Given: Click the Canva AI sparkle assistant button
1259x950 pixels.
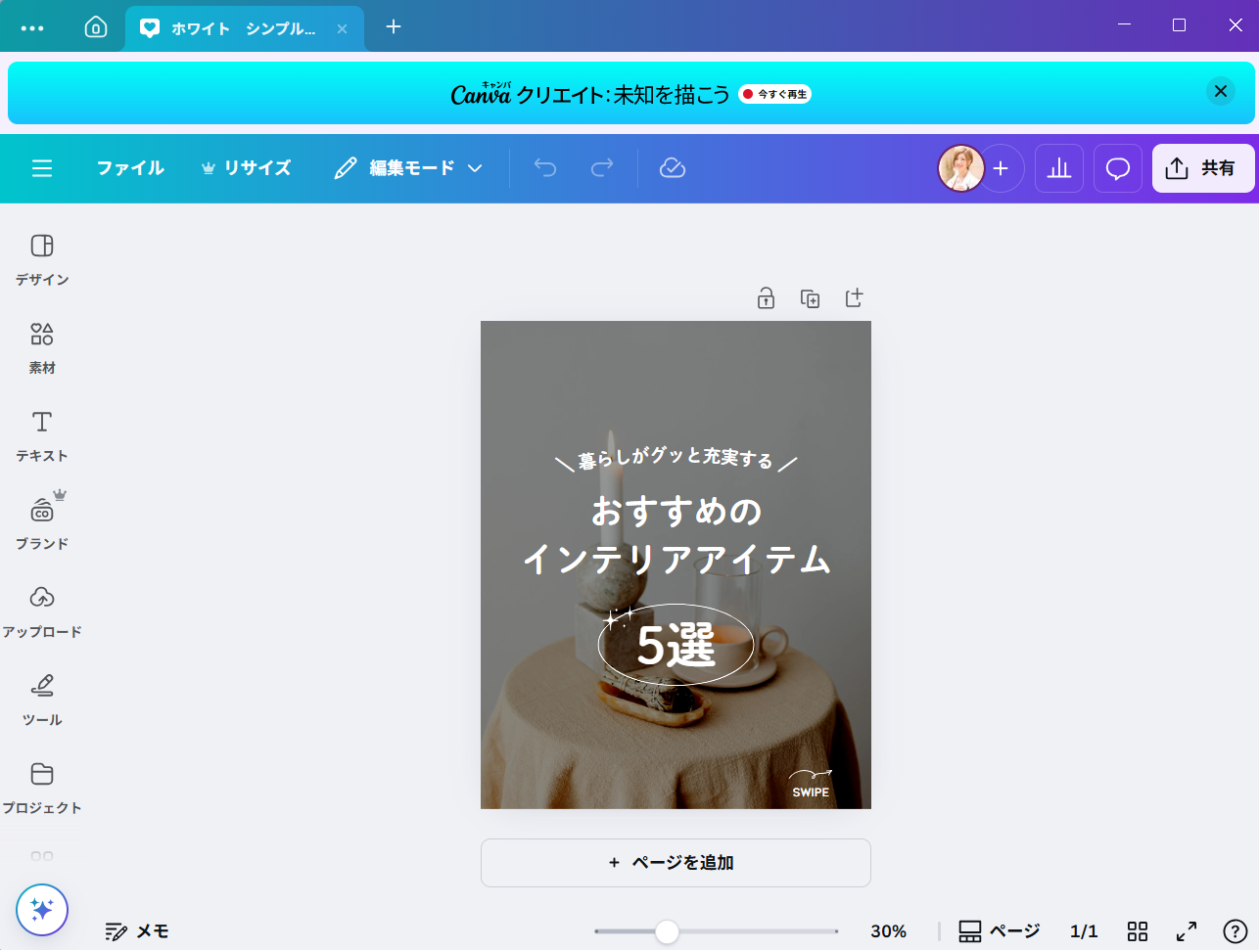Looking at the screenshot, I should (x=42, y=910).
